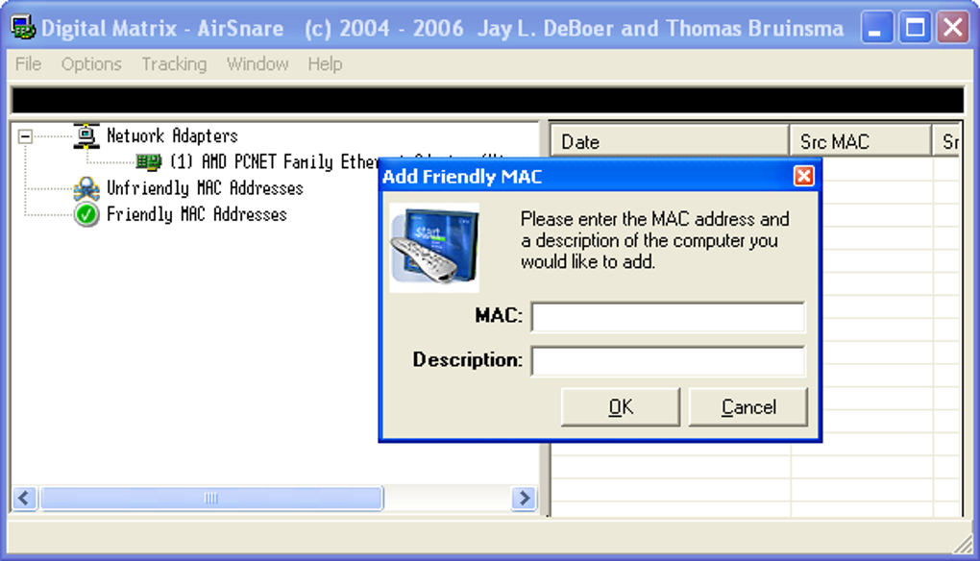The height and width of the screenshot is (561, 980).
Task: Click the AMD PCNET network card icon
Action: [x=149, y=162]
